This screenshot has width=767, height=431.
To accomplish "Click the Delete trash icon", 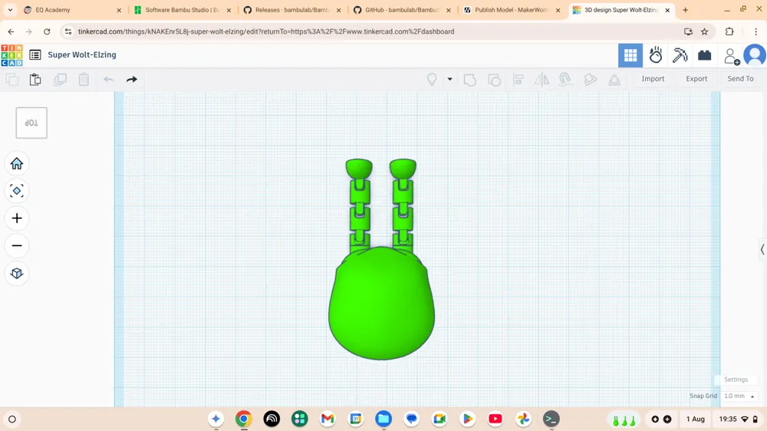I will [84, 79].
